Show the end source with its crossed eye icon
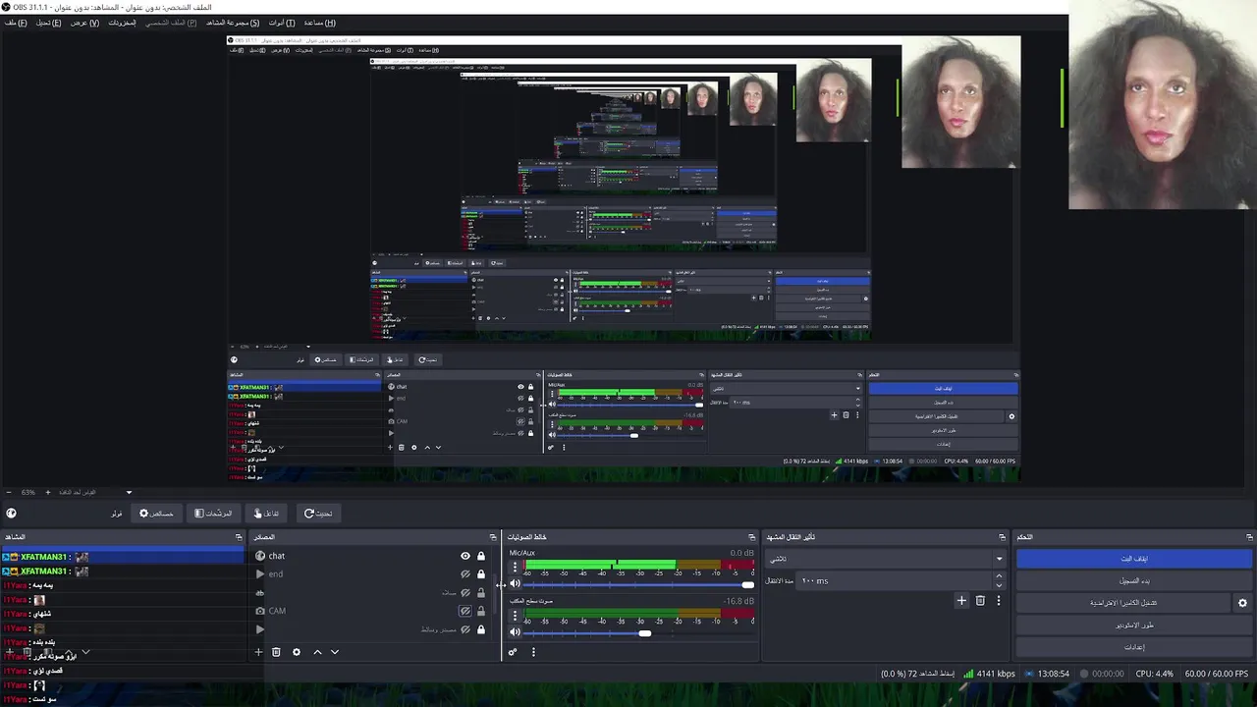Viewport: 1257px width, 707px height. (465, 574)
